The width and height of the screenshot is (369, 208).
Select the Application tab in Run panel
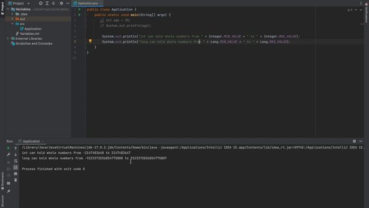pyautogui.click(x=31, y=141)
